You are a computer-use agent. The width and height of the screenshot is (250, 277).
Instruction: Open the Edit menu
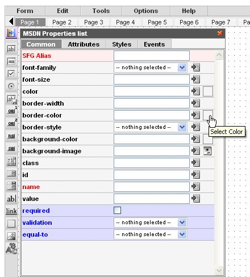pyautogui.click(x=63, y=11)
